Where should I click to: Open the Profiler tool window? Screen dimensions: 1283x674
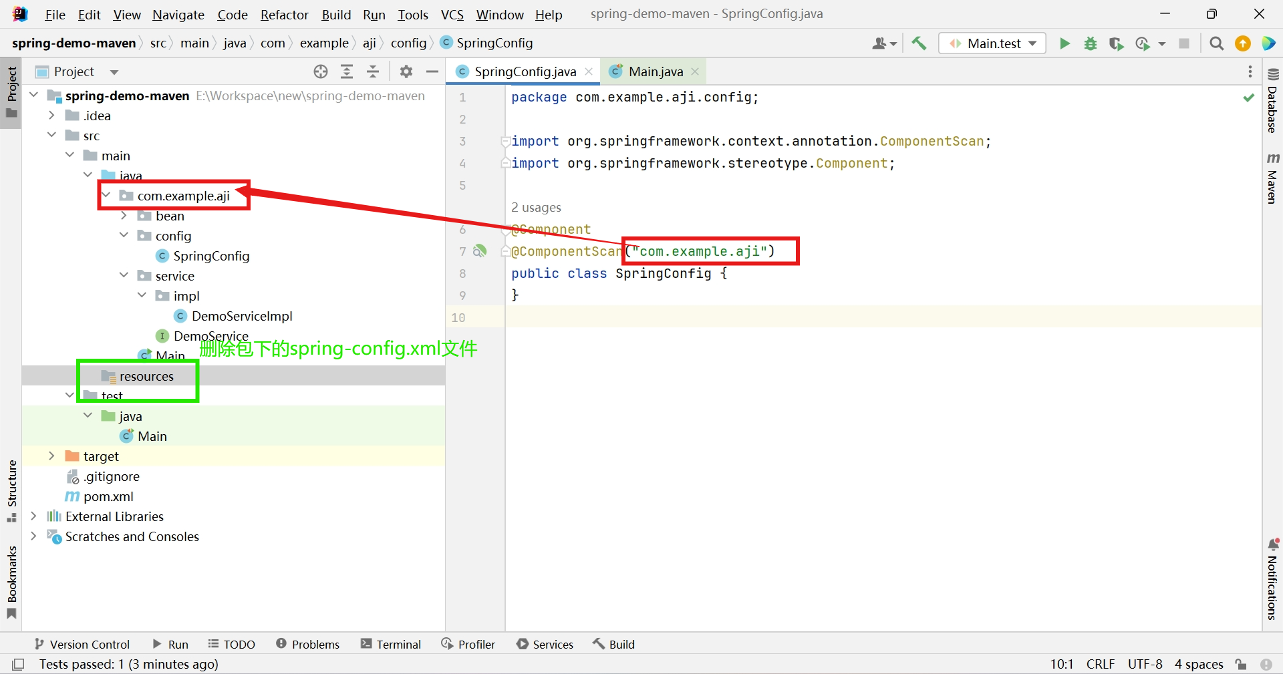(468, 644)
